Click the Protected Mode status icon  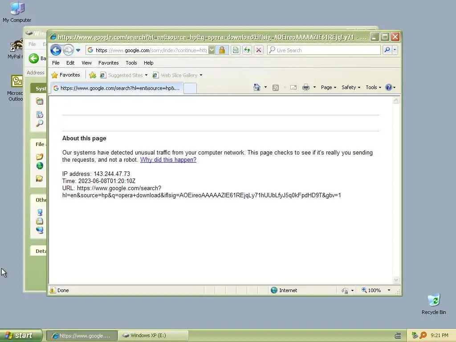(345, 290)
